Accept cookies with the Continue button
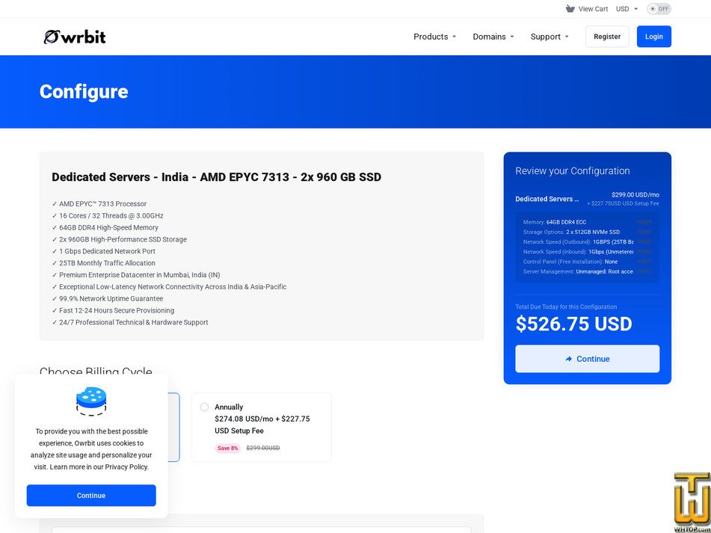Image resolution: width=711 pixels, height=533 pixels. pos(91,496)
